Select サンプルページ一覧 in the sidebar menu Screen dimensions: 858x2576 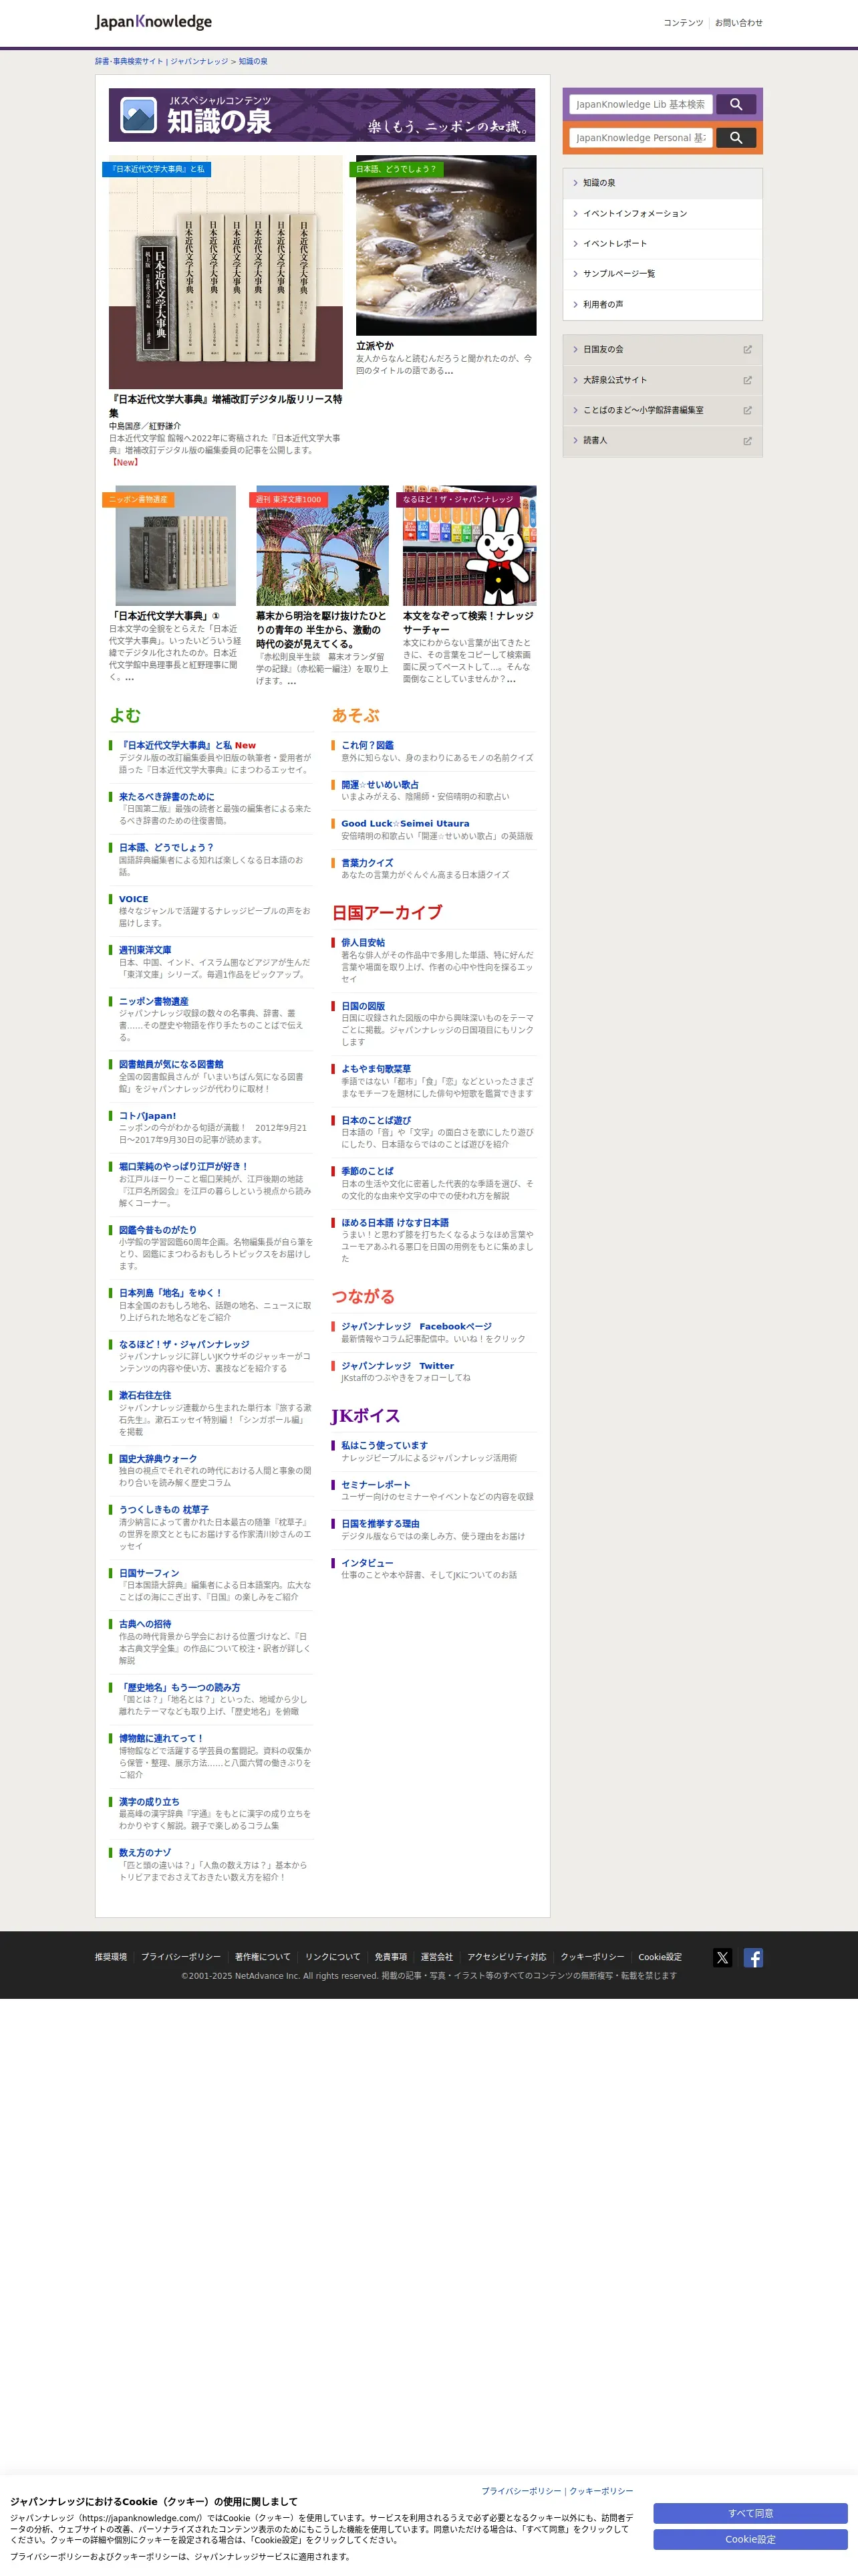pyautogui.click(x=662, y=273)
